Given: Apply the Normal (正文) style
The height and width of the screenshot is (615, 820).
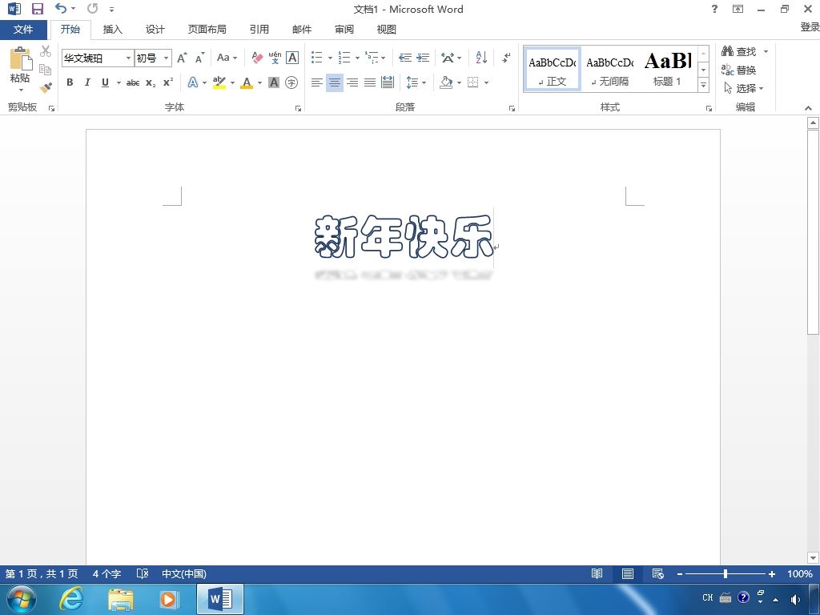Looking at the screenshot, I should point(553,69).
